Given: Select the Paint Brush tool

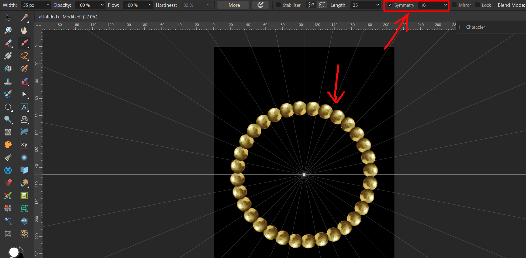Looking at the screenshot, I should [x=24, y=43].
